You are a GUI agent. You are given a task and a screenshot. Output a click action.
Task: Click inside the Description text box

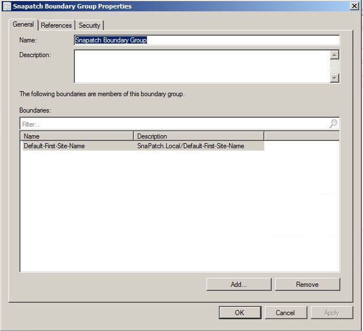[202, 66]
